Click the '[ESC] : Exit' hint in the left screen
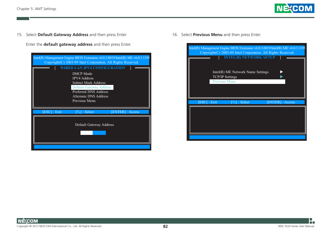This screenshot has height=233, width=331. click(x=52, y=112)
